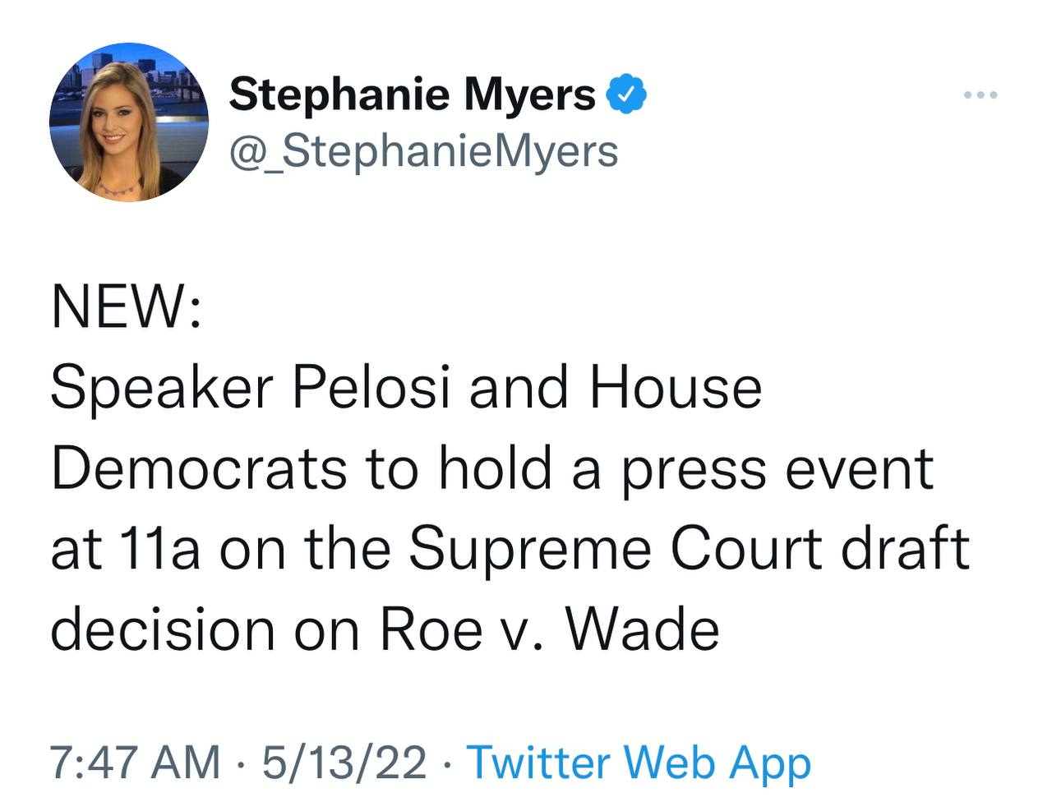Click the Twitter Web App source link

point(639,763)
